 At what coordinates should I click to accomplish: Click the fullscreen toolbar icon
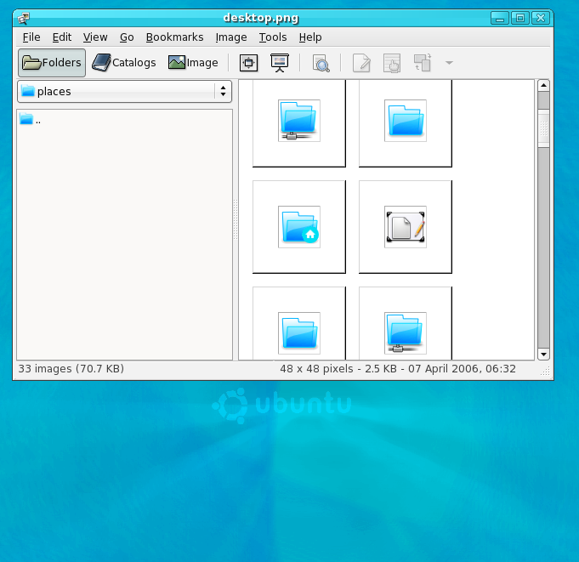pyautogui.click(x=248, y=63)
